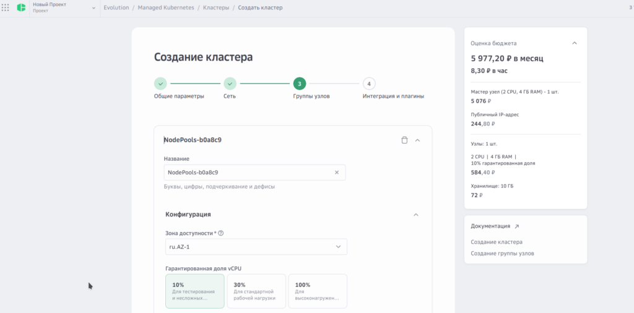Delete node pool with trash icon

point(404,140)
